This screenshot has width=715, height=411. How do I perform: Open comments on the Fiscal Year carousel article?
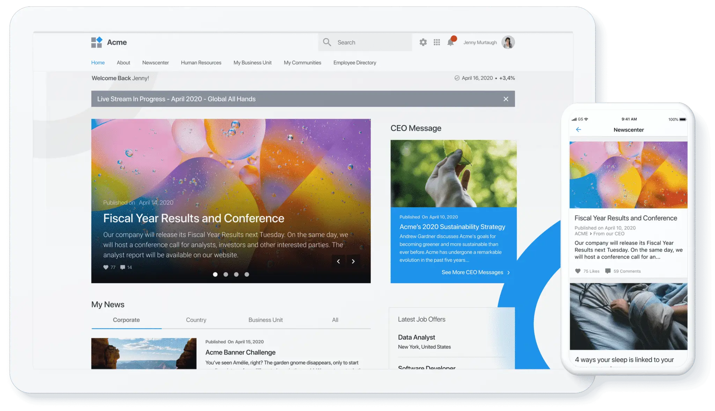tap(123, 267)
